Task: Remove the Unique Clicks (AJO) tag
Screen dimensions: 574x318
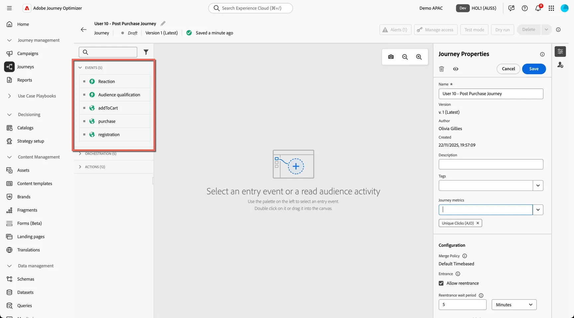Action: click(x=478, y=223)
